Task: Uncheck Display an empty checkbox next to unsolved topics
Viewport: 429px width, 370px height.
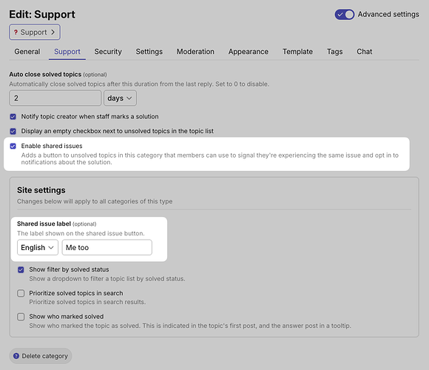Action: pyautogui.click(x=13, y=132)
